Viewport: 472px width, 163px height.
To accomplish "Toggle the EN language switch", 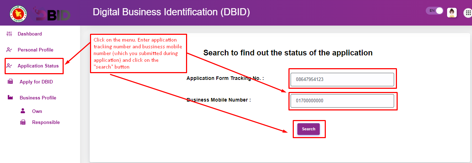I will click(435, 11).
